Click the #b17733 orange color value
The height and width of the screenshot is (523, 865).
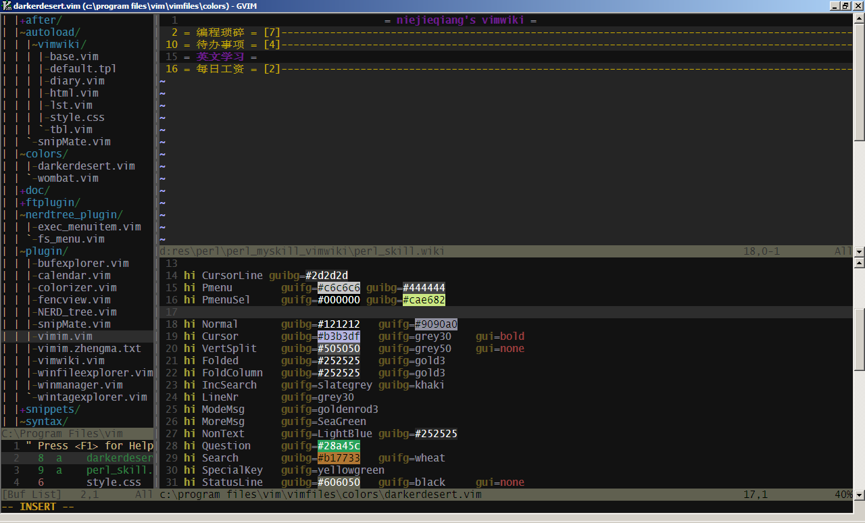[339, 458]
